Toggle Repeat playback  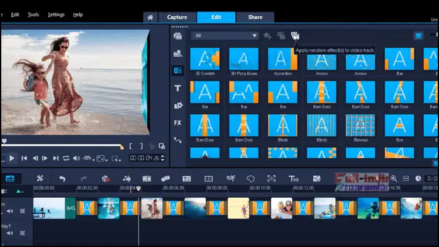tap(66, 158)
